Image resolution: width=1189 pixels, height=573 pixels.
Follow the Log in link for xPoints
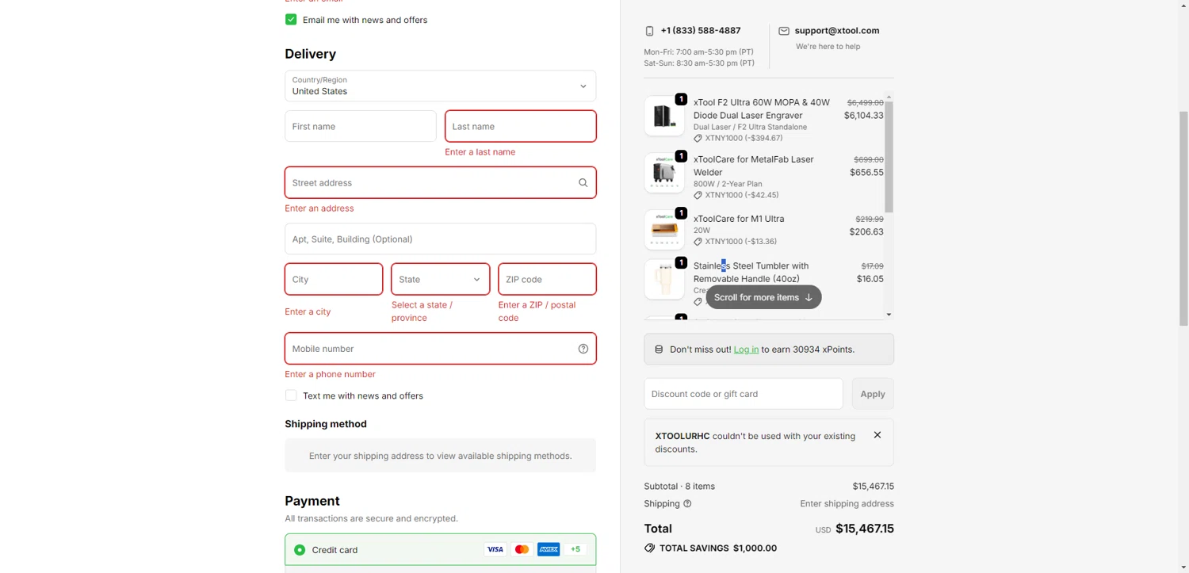click(746, 350)
